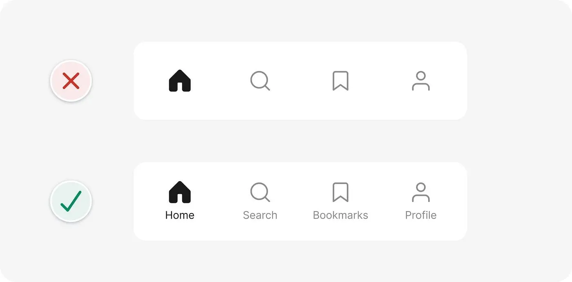Screen dimensions: 572x282
Task: Open the "Profile" text label
Action: pos(421,215)
